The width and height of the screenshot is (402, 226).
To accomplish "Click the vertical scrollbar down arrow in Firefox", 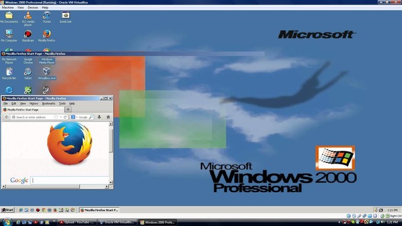I will tap(111, 183).
